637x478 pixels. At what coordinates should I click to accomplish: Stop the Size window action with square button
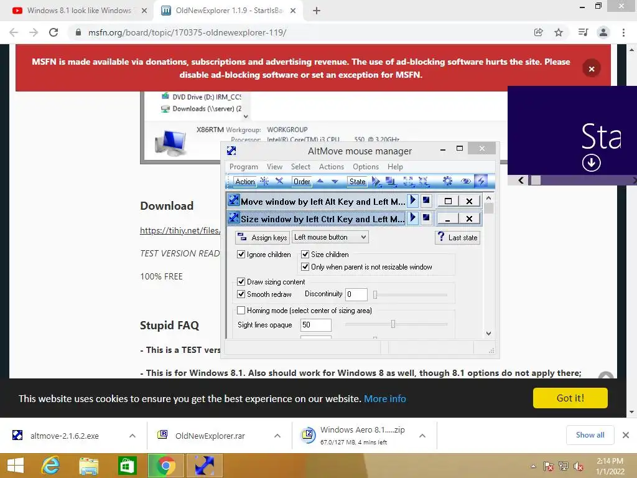(425, 218)
